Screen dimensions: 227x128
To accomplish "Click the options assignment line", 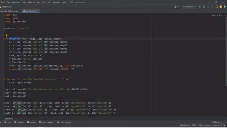I will (16, 28).
